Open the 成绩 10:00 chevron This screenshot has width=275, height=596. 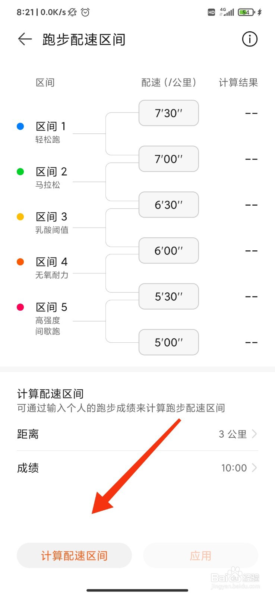point(255,468)
